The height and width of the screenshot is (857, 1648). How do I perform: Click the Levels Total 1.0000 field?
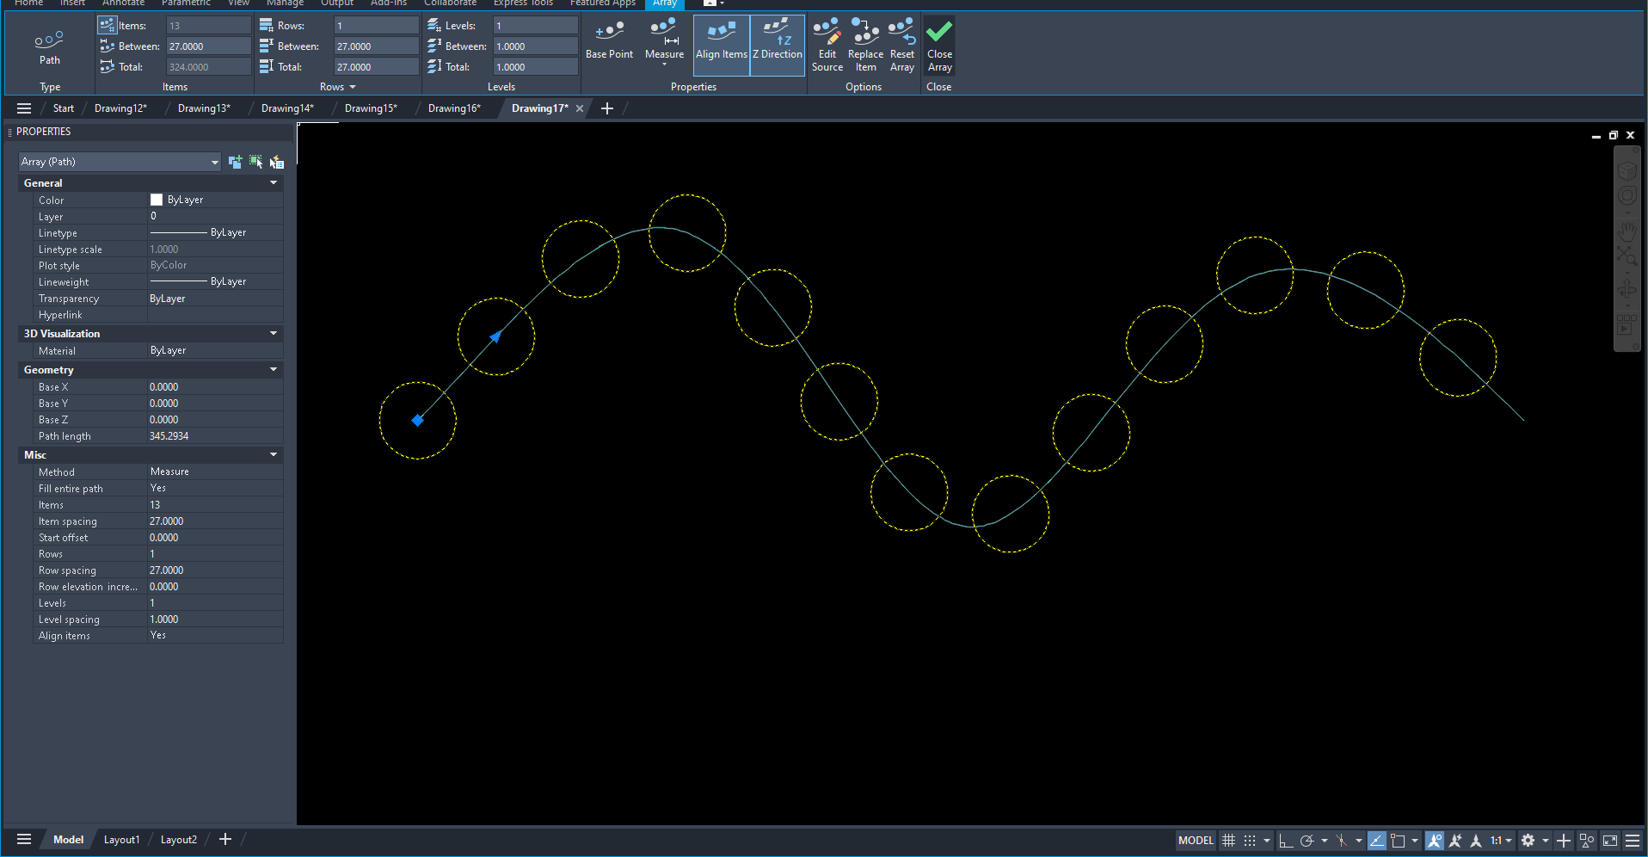pyautogui.click(x=535, y=67)
